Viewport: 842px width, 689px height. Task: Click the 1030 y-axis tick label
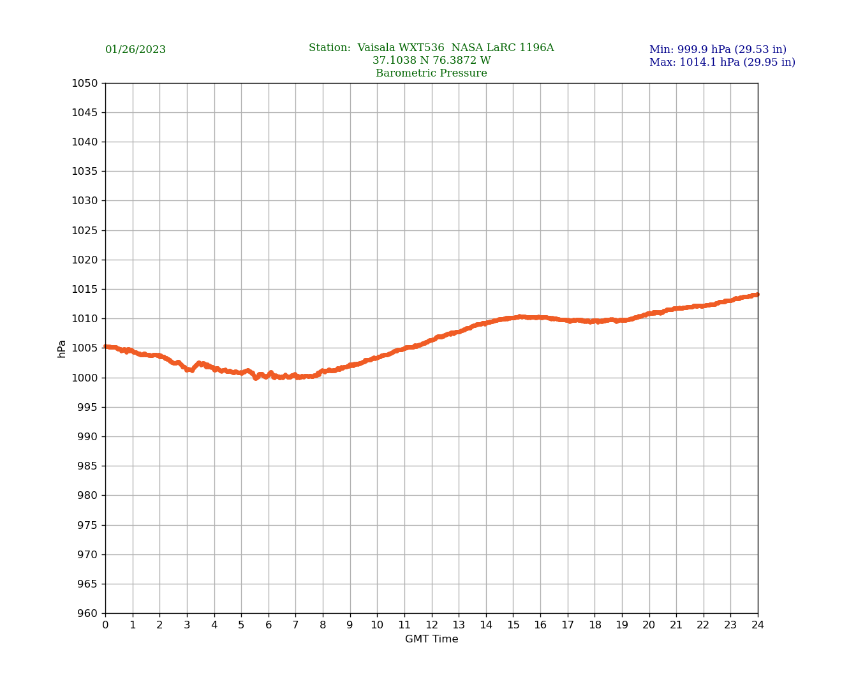pos(84,201)
